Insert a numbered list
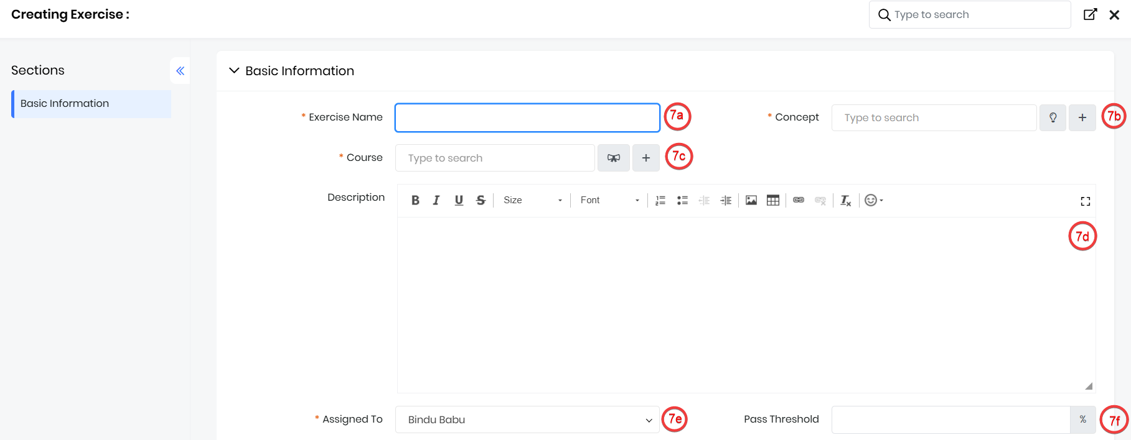Image resolution: width=1131 pixels, height=440 pixels. click(x=660, y=200)
